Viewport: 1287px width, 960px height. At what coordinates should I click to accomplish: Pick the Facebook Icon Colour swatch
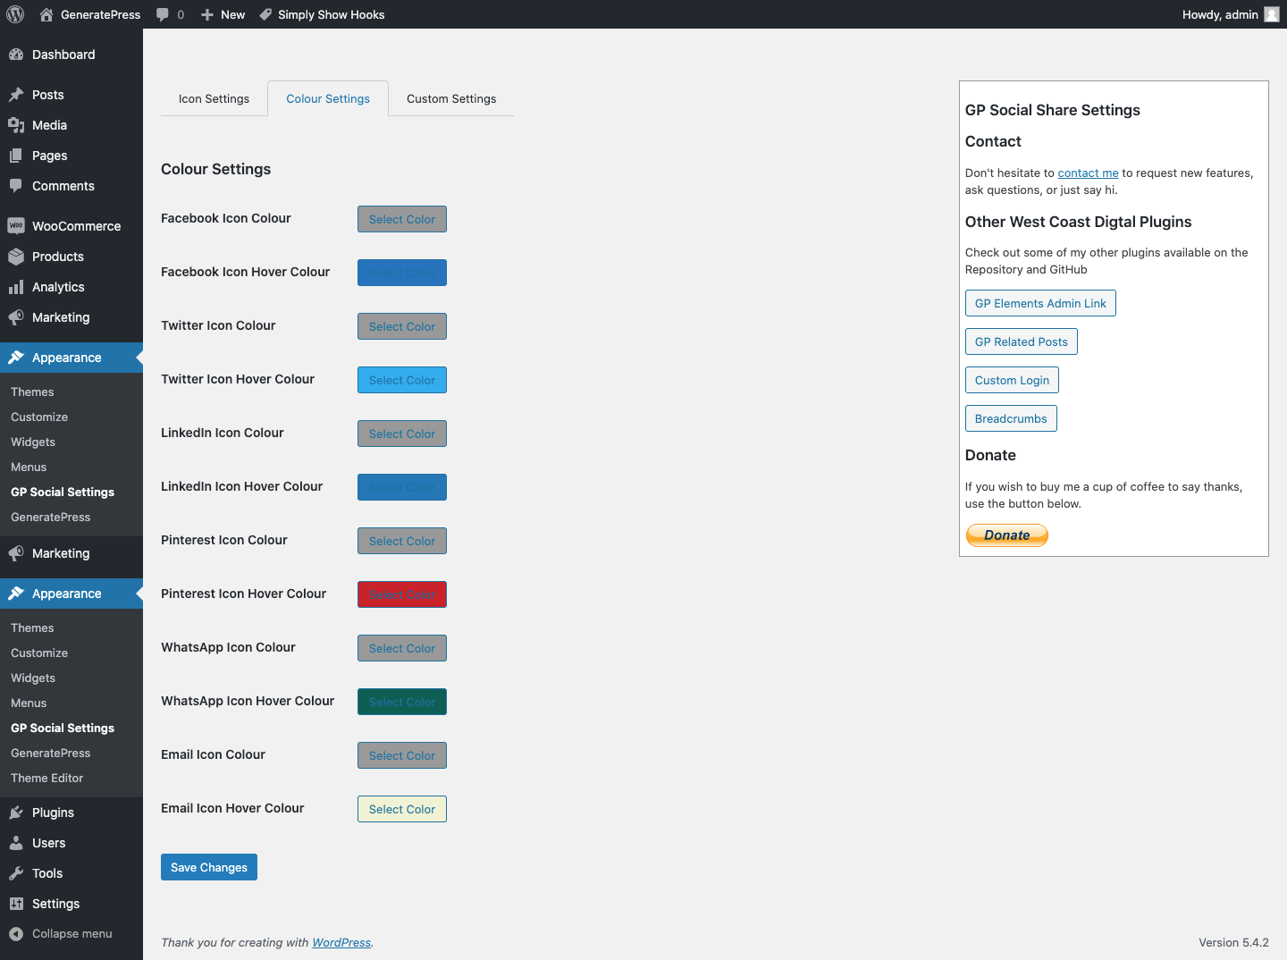(x=402, y=219)
